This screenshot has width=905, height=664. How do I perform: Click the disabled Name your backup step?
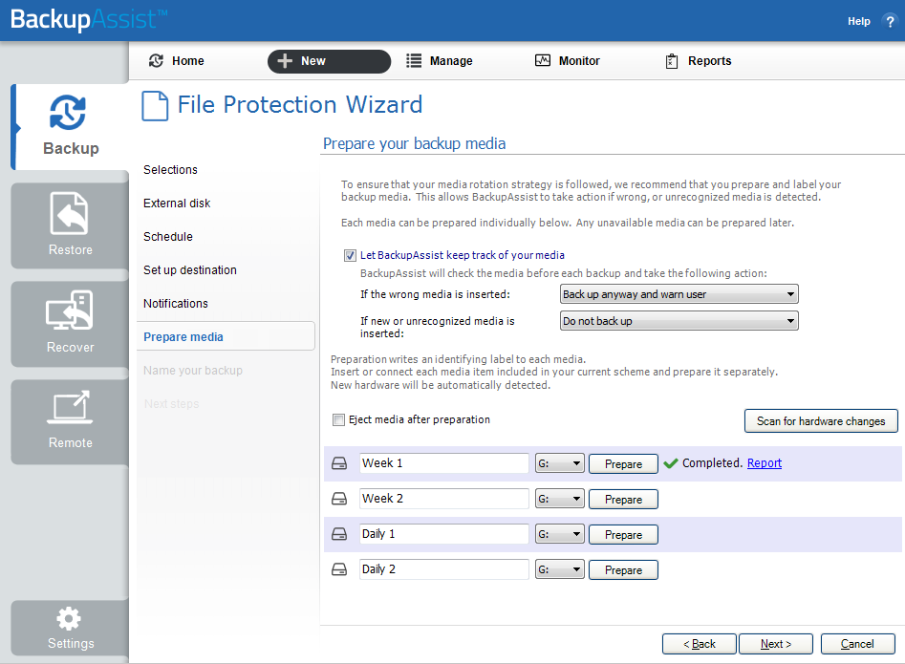click(193, 371)
